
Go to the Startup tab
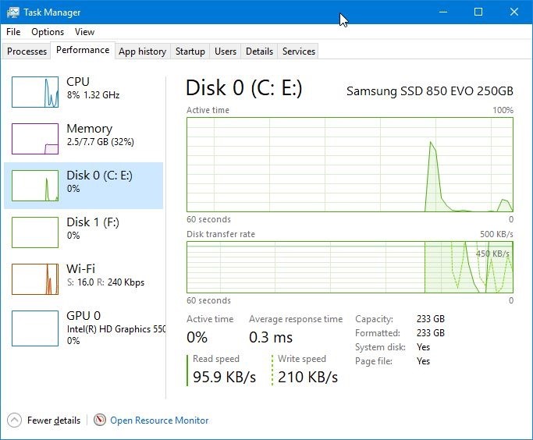190,51
